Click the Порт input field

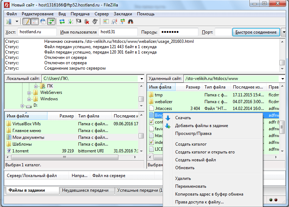223,32
